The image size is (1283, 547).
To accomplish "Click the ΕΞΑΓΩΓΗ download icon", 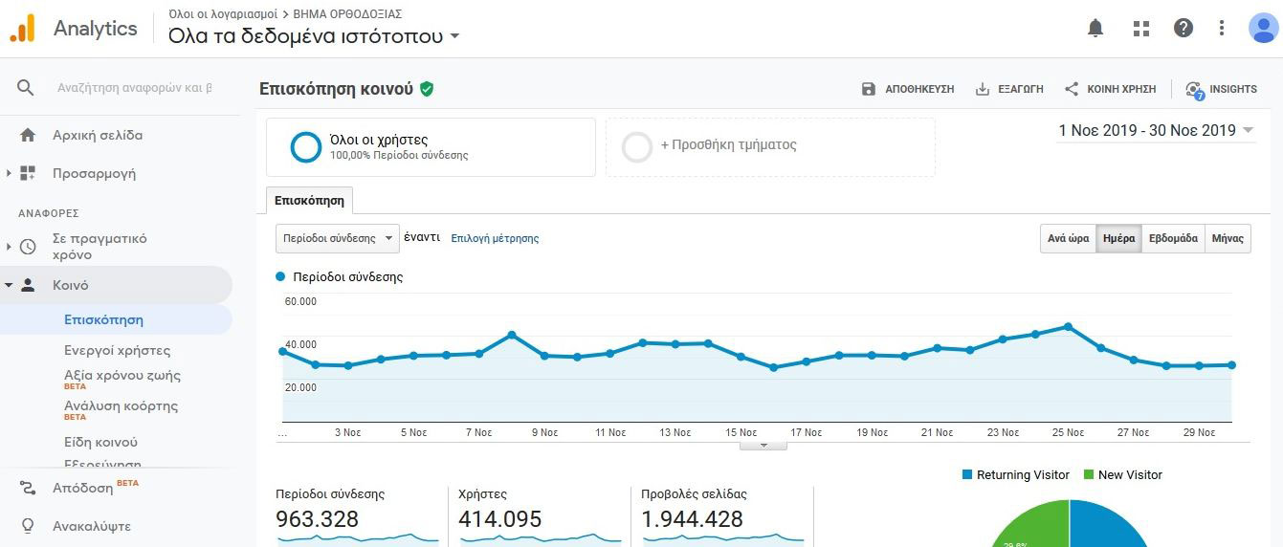I will pos(982,89).
